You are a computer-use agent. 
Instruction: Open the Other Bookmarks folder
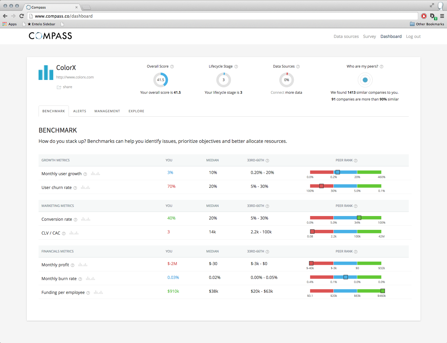click(x=427, y=24)
